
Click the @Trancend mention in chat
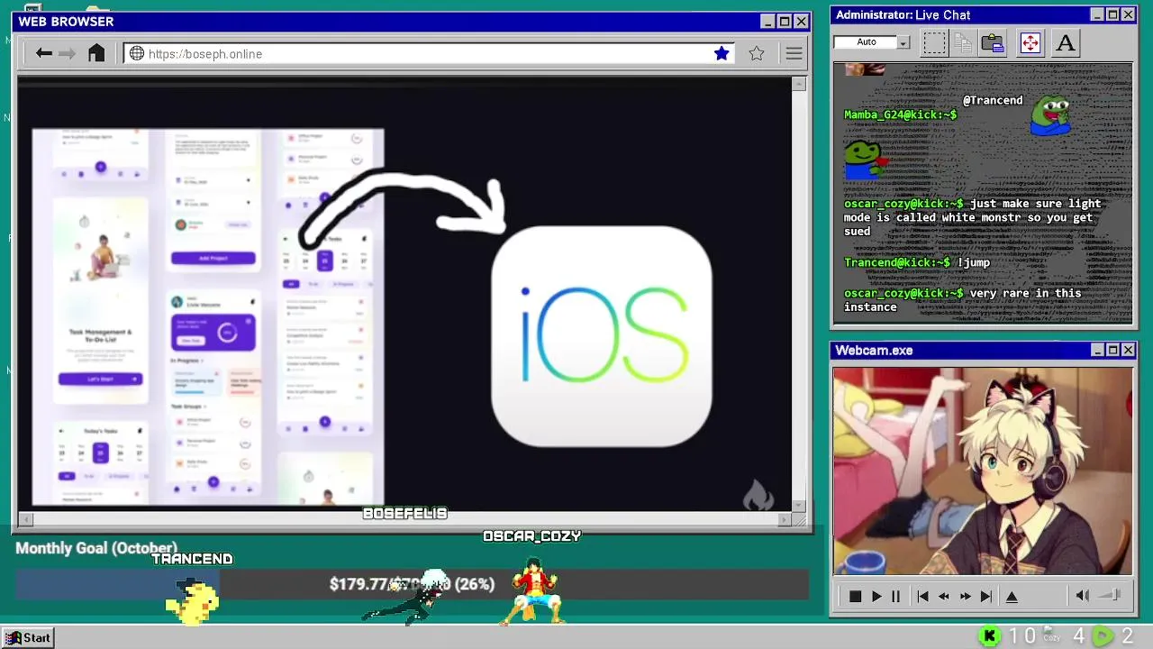(993, 100)
